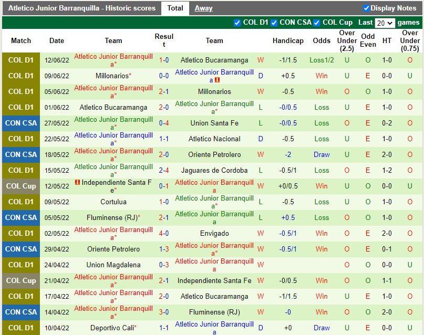
Task: Open the Atletico Nacional team link
Action: coord(214,139)
